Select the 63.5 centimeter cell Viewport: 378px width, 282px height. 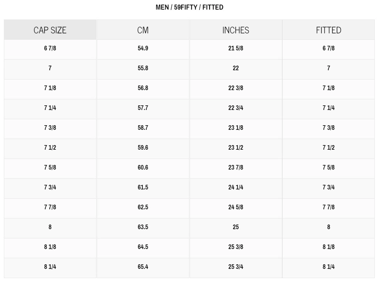[x=143, y=227]
